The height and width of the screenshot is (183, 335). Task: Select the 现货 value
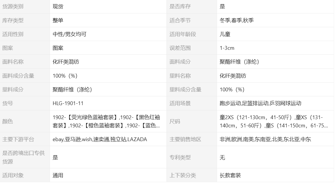58,6
